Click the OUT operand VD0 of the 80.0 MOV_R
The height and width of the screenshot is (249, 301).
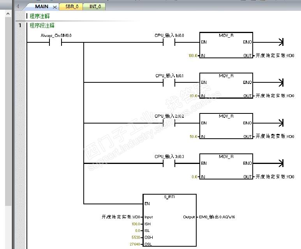[275, 96]
